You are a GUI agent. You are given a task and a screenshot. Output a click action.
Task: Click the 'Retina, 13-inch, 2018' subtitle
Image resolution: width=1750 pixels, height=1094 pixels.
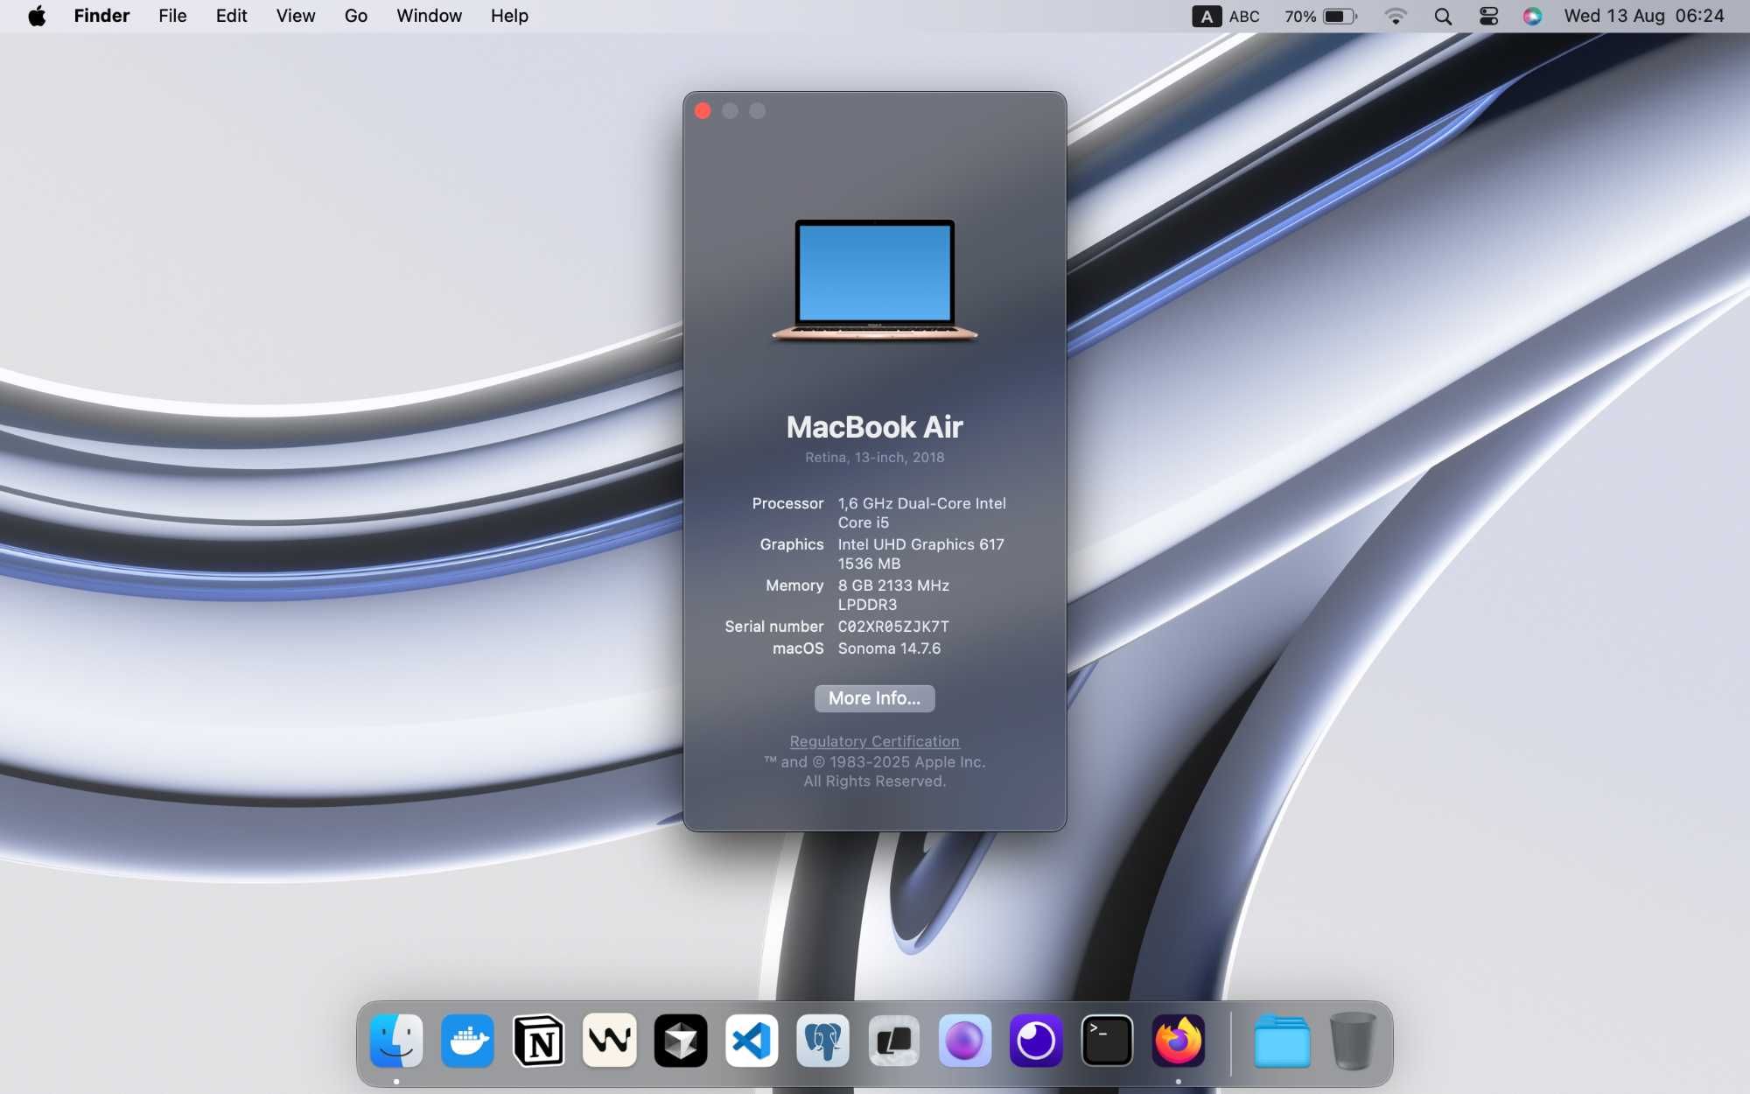coord(874,457)
